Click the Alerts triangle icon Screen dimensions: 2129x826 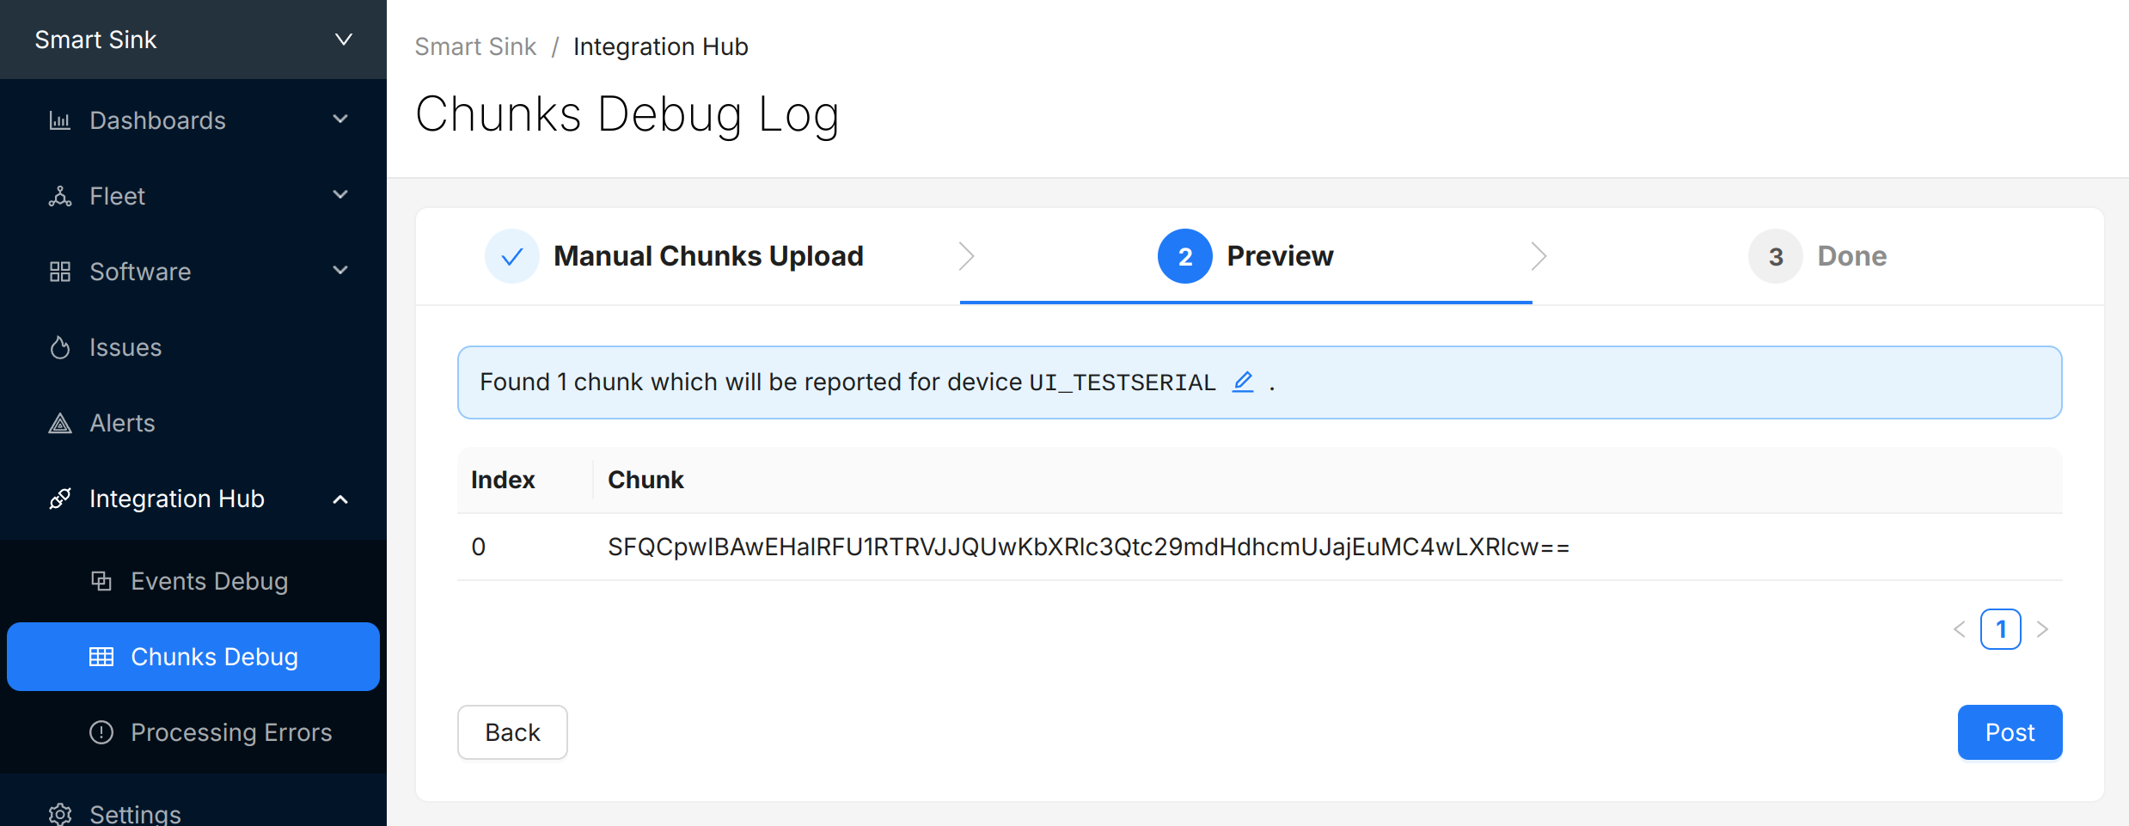click(59, 423)
